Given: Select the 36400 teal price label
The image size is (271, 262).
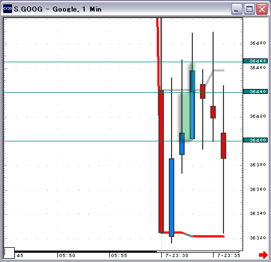Looking at the screenshot, I should tap(255, 140).
